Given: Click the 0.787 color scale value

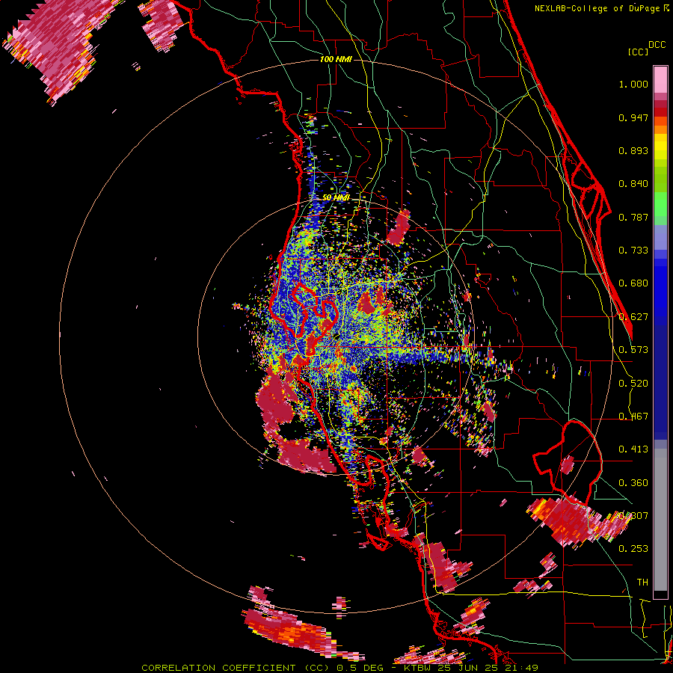Looking at the screenshot, I should pos(633,217).
